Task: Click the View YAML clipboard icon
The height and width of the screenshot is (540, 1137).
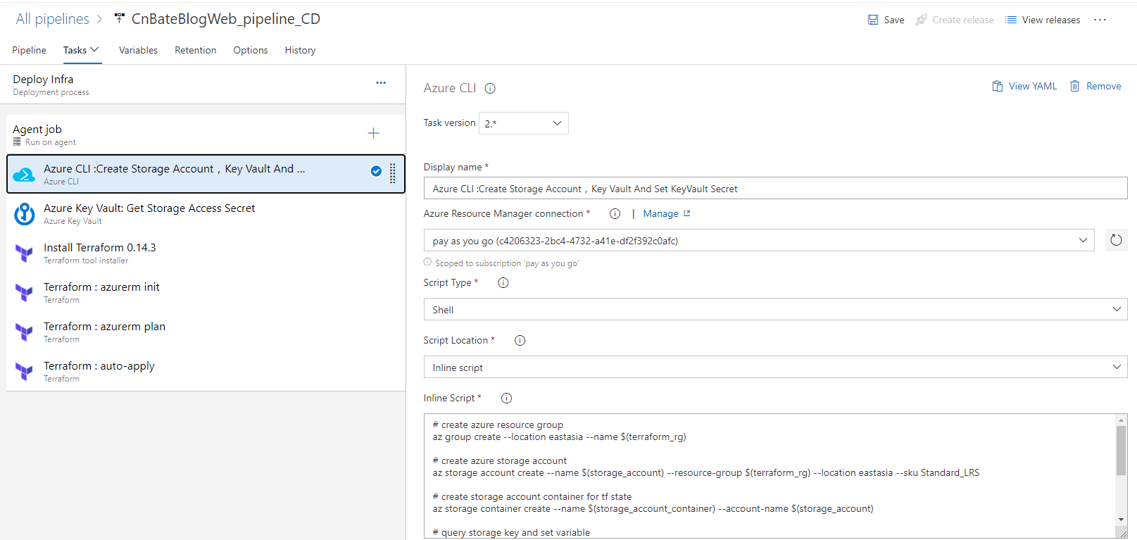Action: [998, 86]
